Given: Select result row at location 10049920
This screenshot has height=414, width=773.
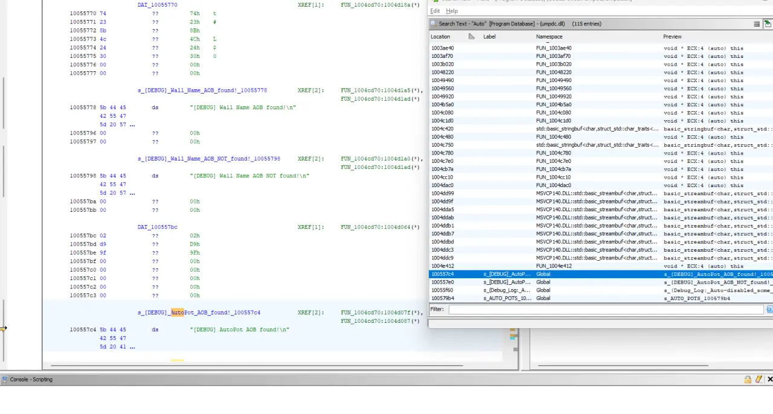Looking at the screenshot, I should [x=601, y=97].
